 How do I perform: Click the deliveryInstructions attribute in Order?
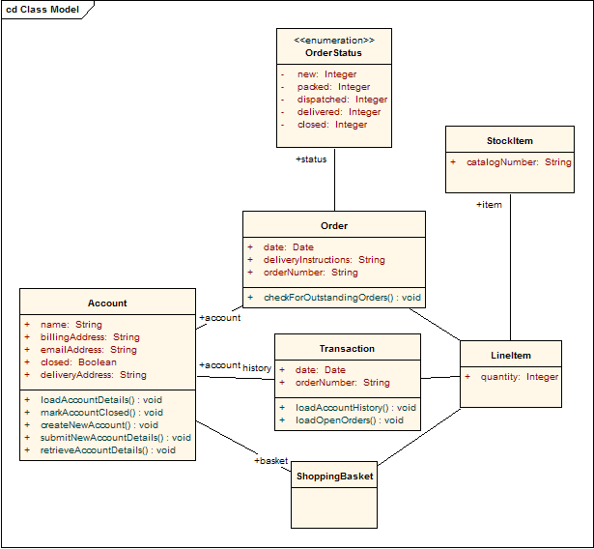click(x=324, y=260)
